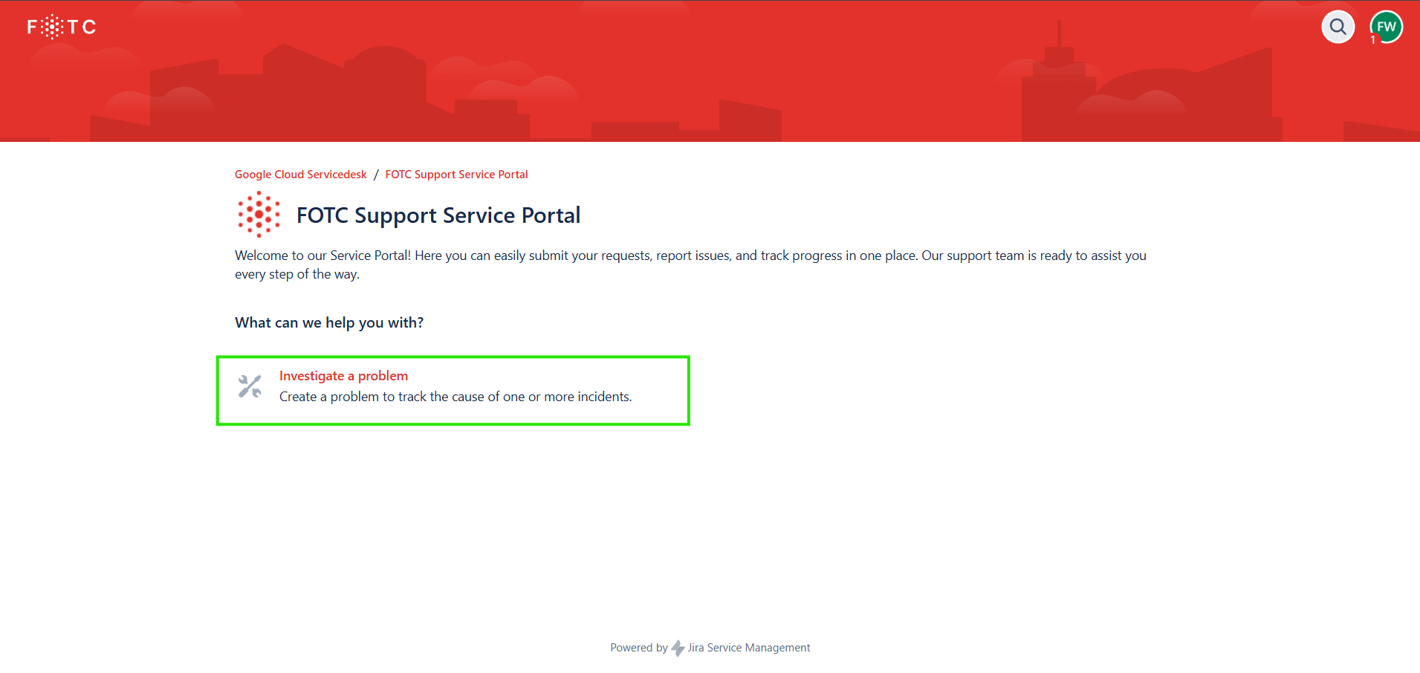
Task: Click the What can we help you with heading
Action: point(329,322)
